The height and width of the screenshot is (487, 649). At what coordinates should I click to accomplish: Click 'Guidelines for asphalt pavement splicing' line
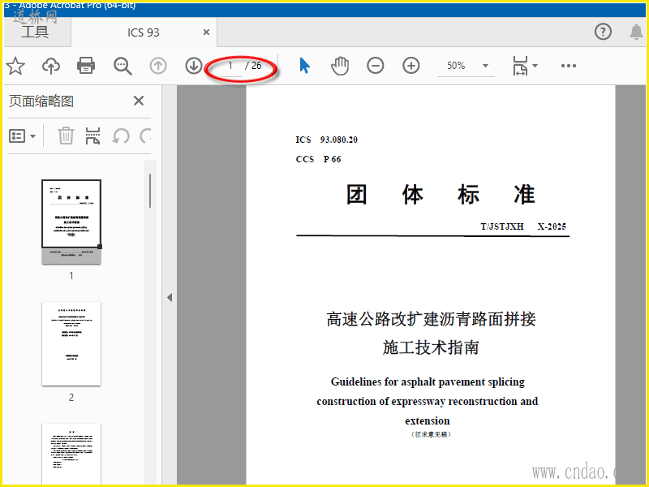coord(428,381)
